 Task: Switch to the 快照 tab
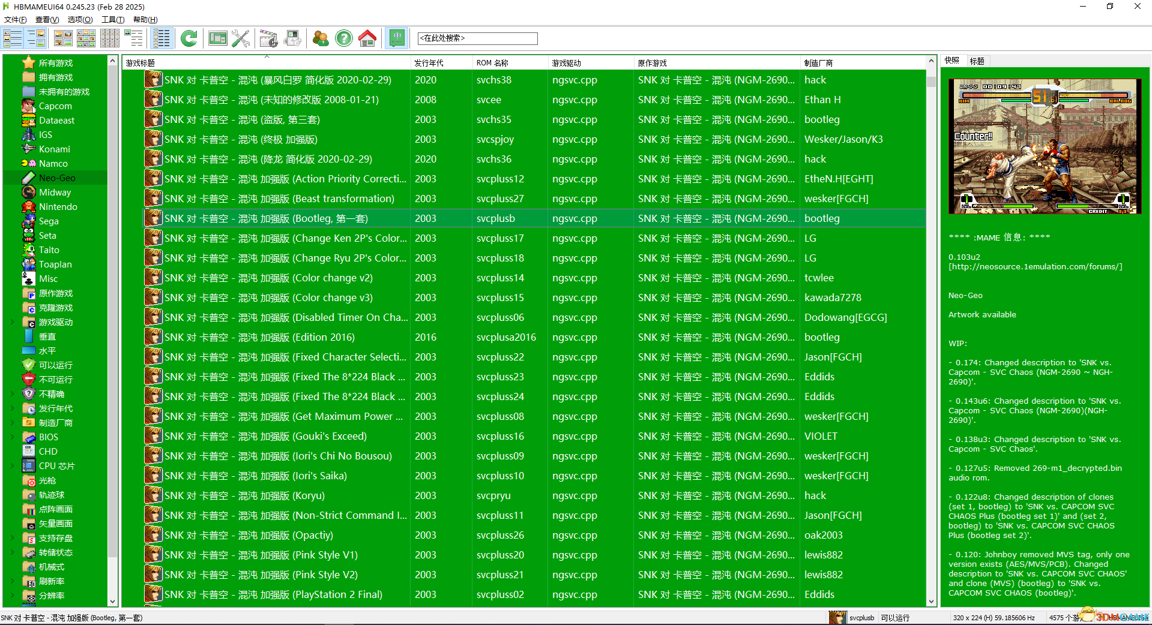(x=952, y=61)
